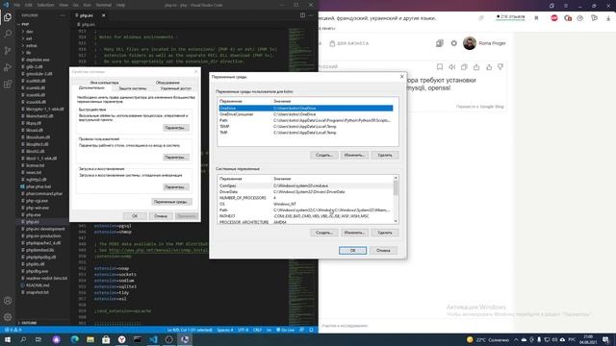Click Roma Proger profile avatar

tap(470, 43)
